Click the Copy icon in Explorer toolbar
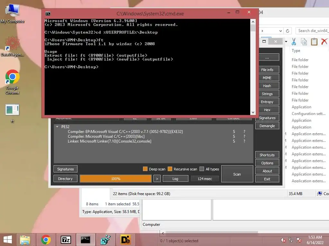The width and height of the screenshot is (329, 246). pyautogui.click(x=304, y=42)
